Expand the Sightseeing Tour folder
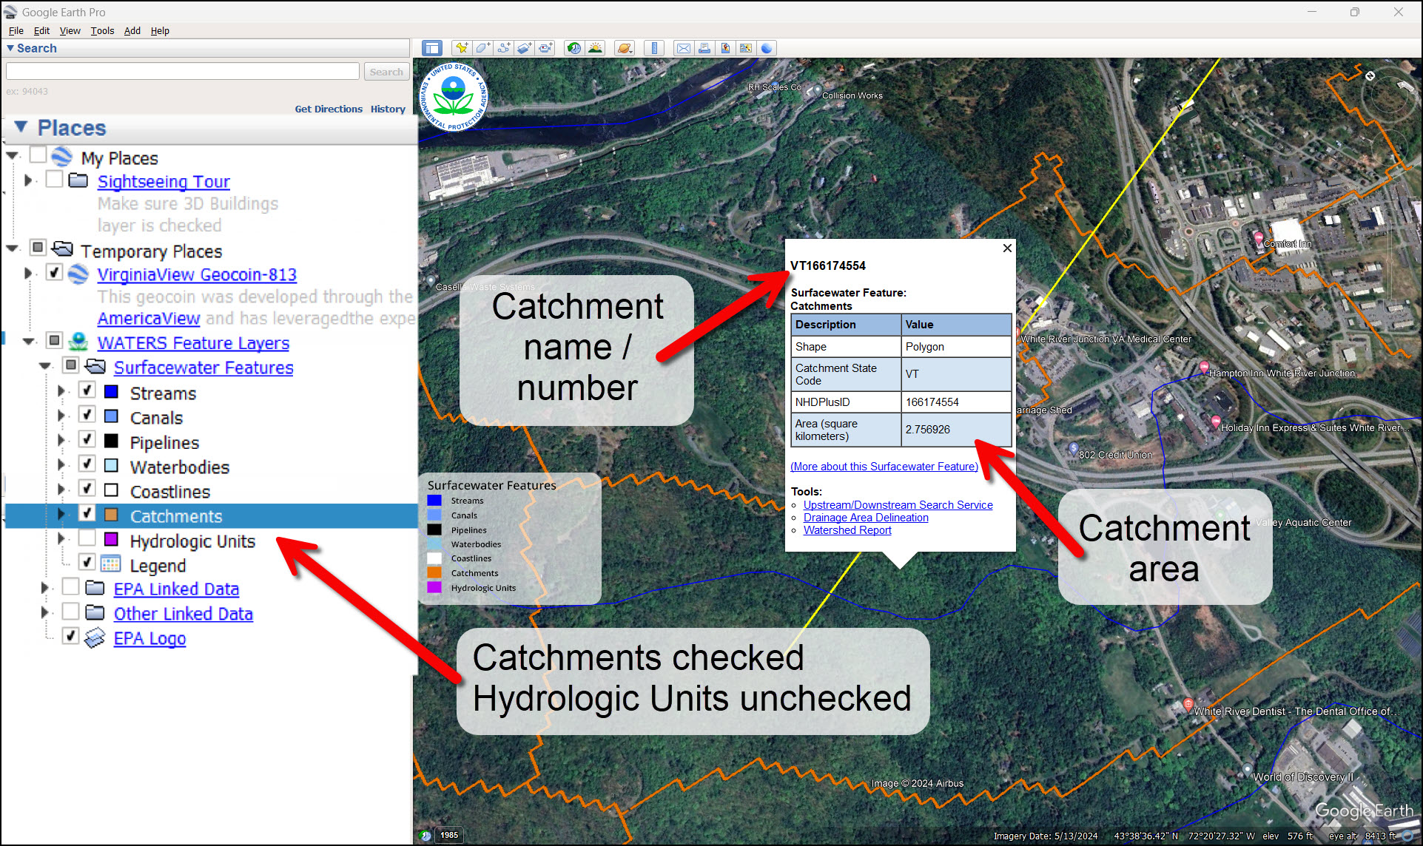 pos(28,180)
